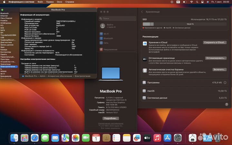Switch keyboard input source РУ indicator
Image resolution: width=232 pixels, height=145 pixels.
tap(178, 2)
